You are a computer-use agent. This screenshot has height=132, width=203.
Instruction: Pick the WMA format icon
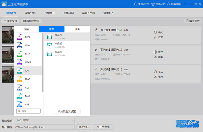pos(19,62)
